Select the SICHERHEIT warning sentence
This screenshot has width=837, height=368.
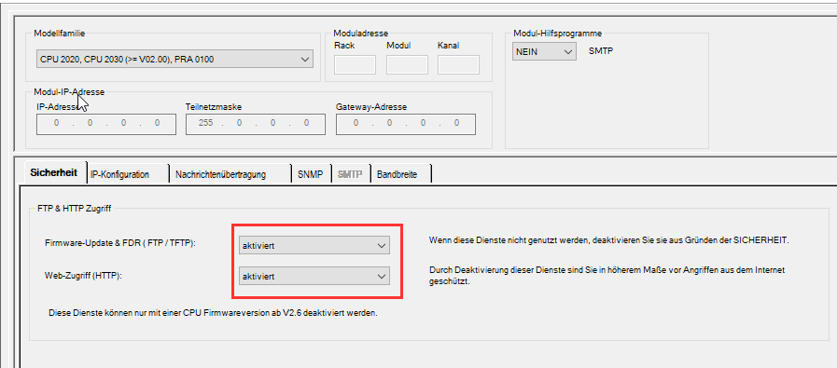608,240
